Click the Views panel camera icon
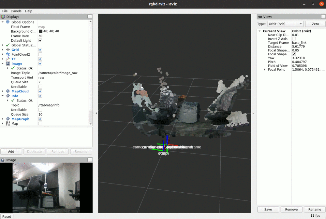The height and width of the screenshot is (219, 326). click(x=260, y=17)
